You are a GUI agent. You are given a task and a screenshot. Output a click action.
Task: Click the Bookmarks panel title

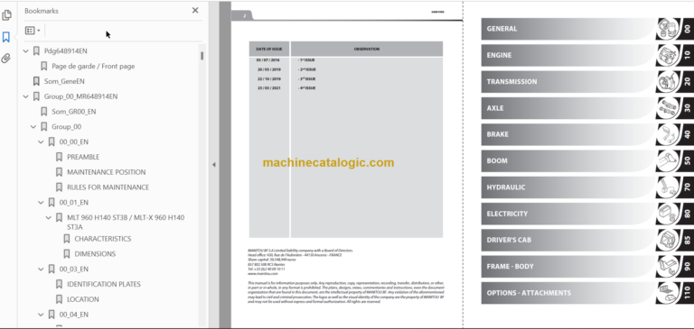point(42,11)
